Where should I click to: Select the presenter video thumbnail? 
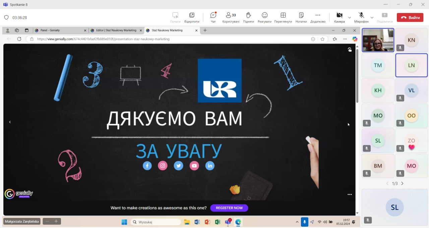378,40
